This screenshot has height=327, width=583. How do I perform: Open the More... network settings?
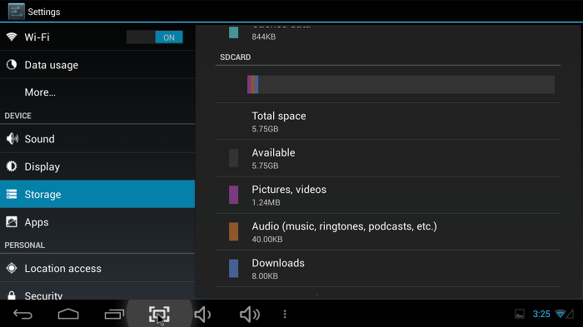tap(97, 92)
